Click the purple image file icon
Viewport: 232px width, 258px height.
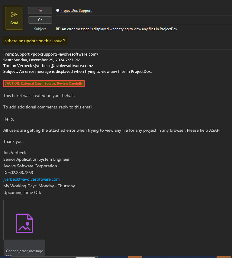pos(24,223)
